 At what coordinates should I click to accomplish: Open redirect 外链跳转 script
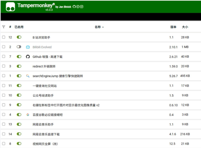coord(44,66)
